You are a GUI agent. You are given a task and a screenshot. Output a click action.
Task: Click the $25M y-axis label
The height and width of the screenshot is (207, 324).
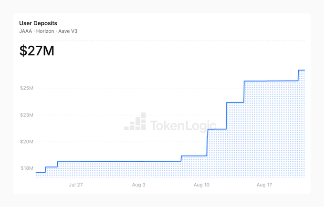27,88
